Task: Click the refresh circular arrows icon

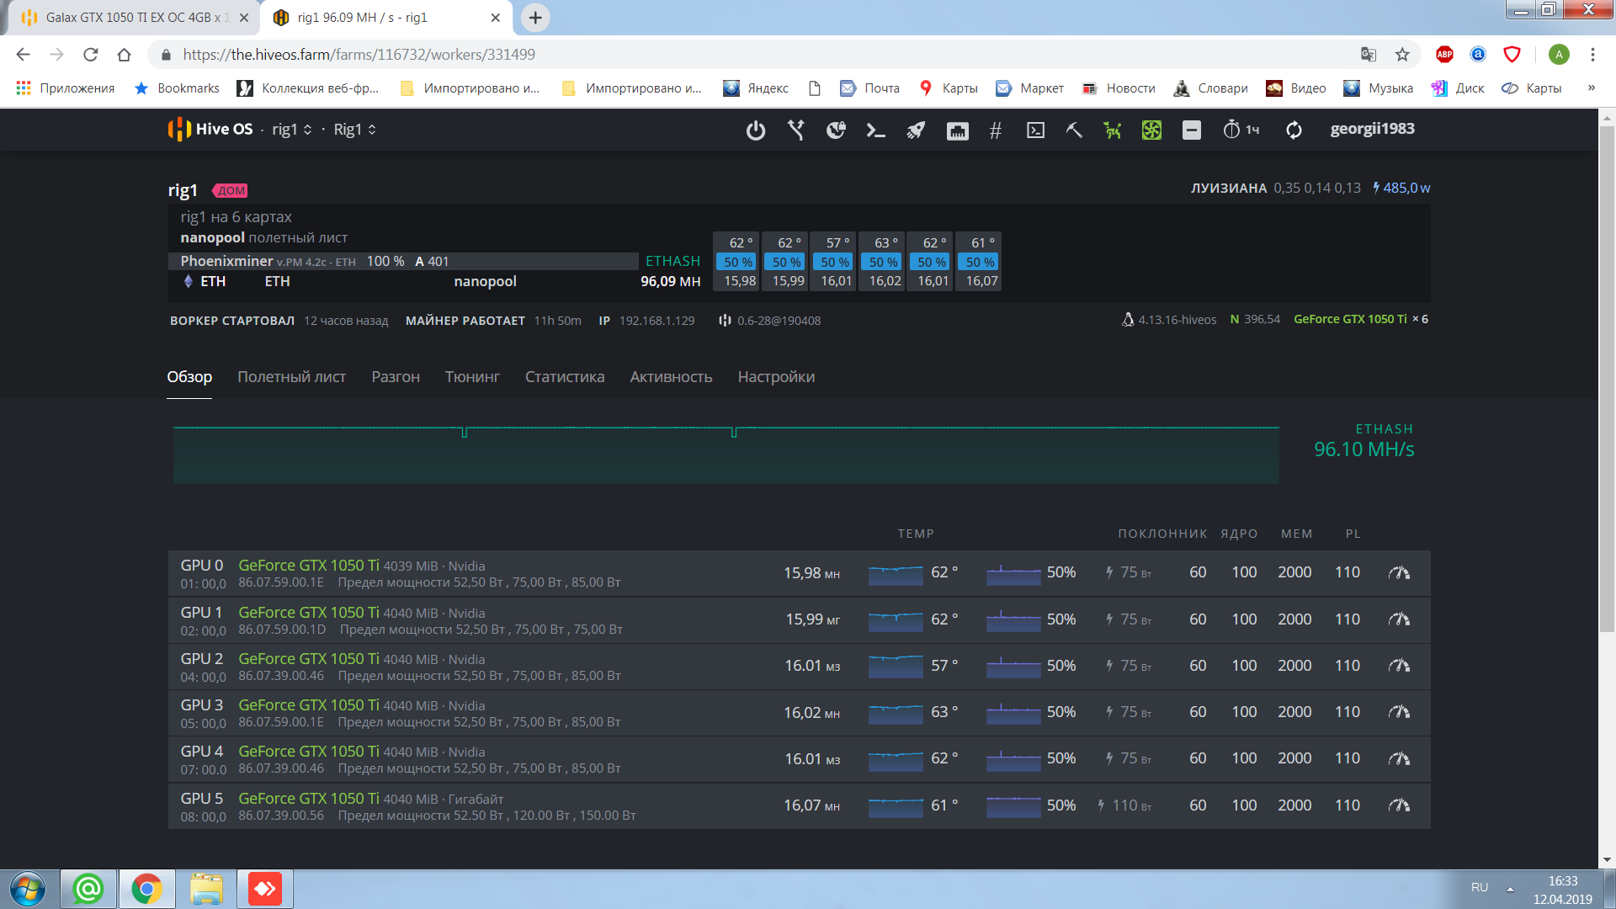Action: tap(1294, 130)
